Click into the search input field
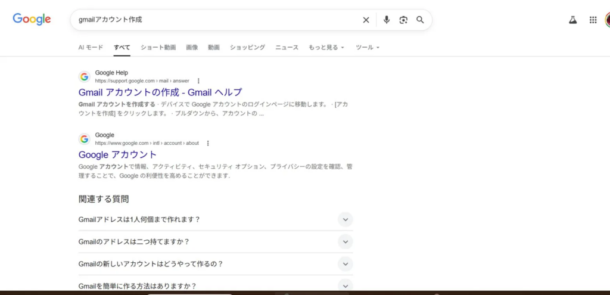Screen dimensions: 610x295 click(214, 20)
